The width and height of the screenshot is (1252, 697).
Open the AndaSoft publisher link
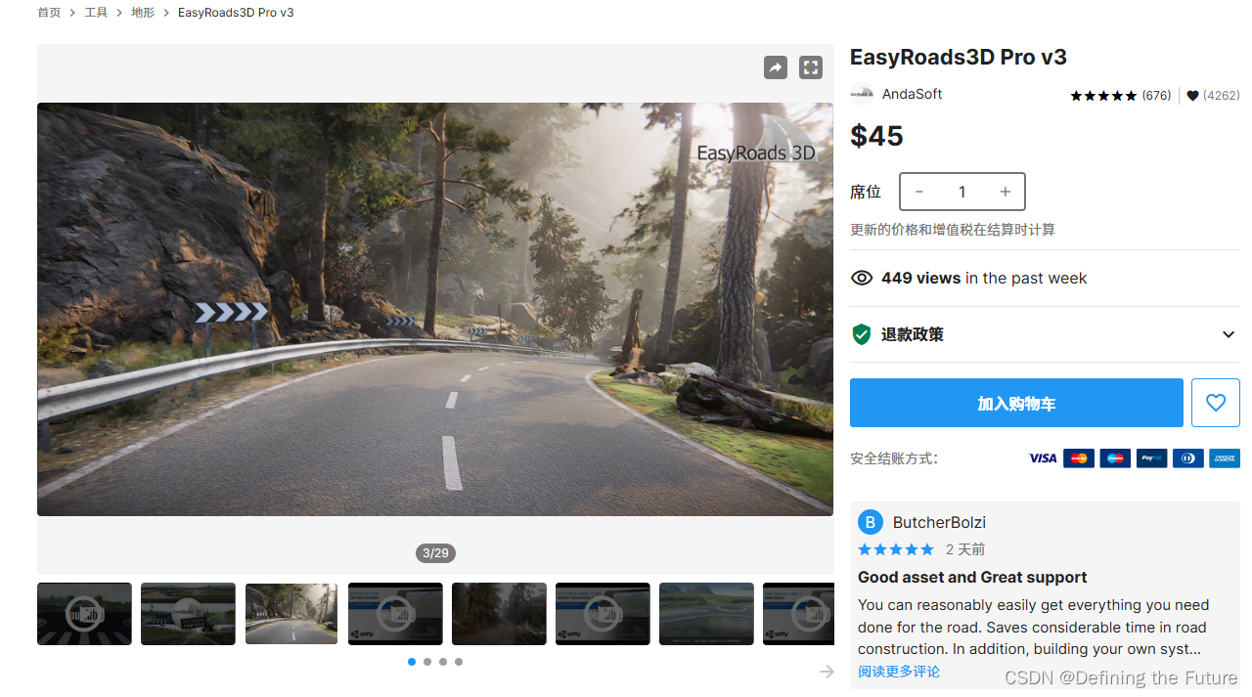[x=913, y=94]
